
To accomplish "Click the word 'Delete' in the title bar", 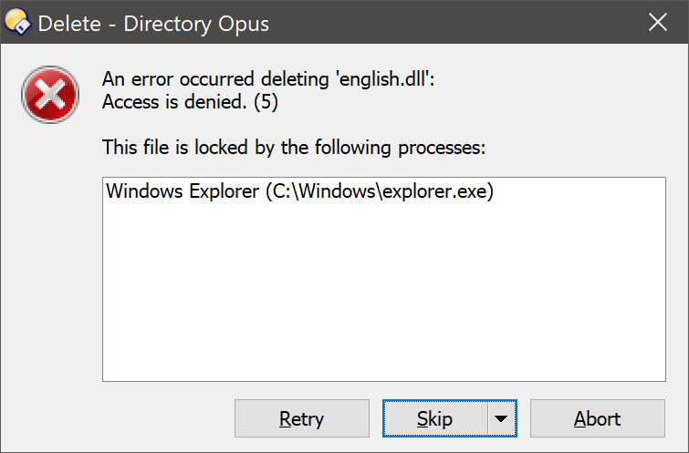I will [x=69, y=24].
